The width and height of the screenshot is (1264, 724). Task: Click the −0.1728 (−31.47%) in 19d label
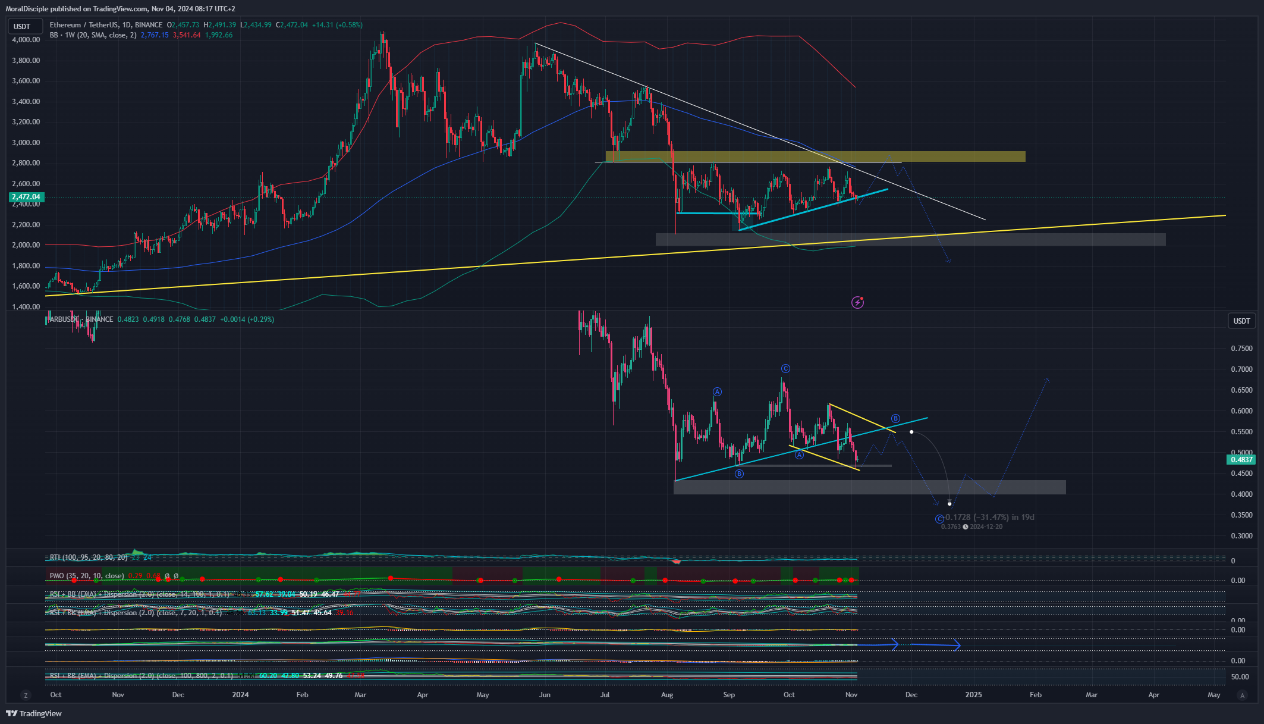click(989, 517)
